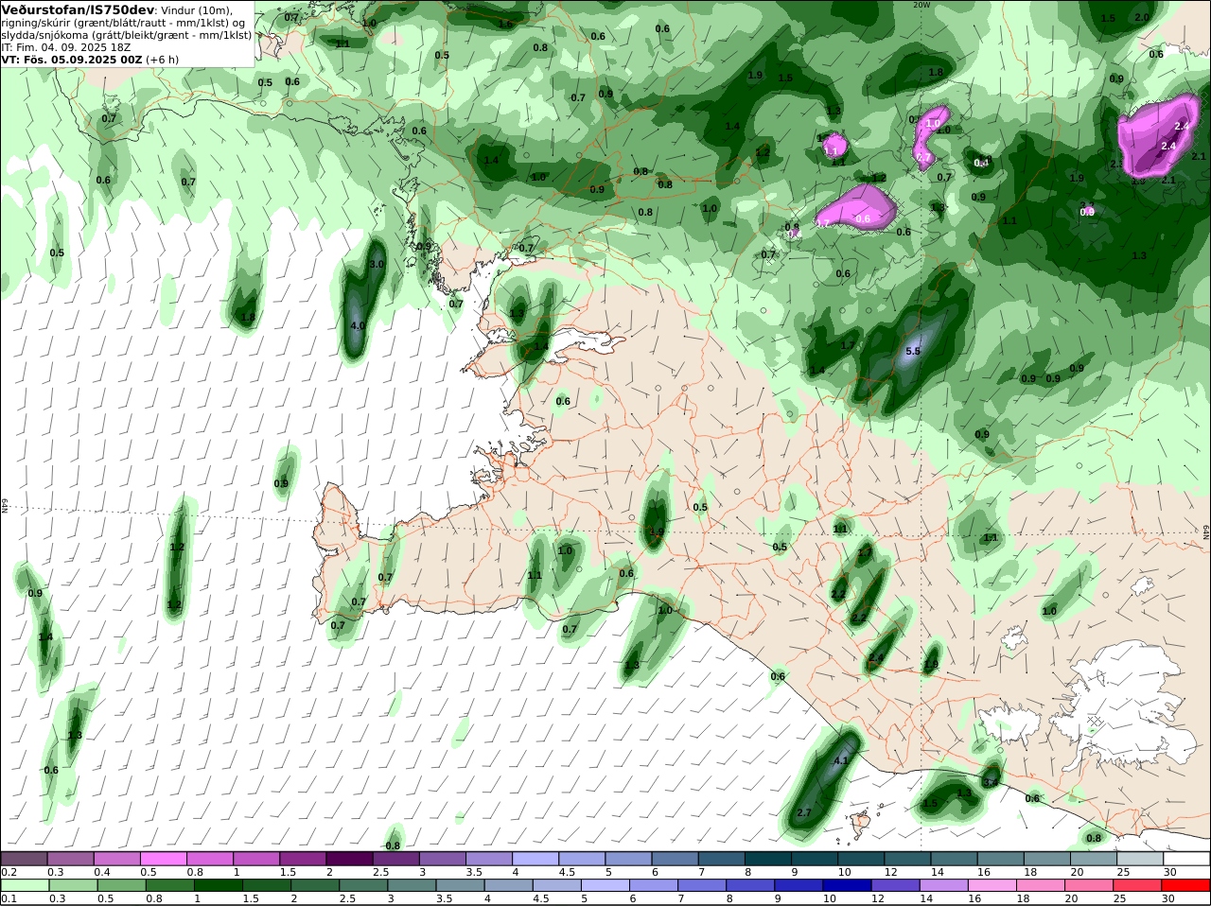
Task: Click the '2.7' precipitation value label
Action: point(805,812)
